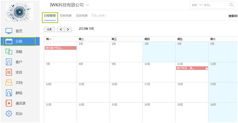Open the 流程 workflow icon
This screenshot has width=238, height=123.
9,52
